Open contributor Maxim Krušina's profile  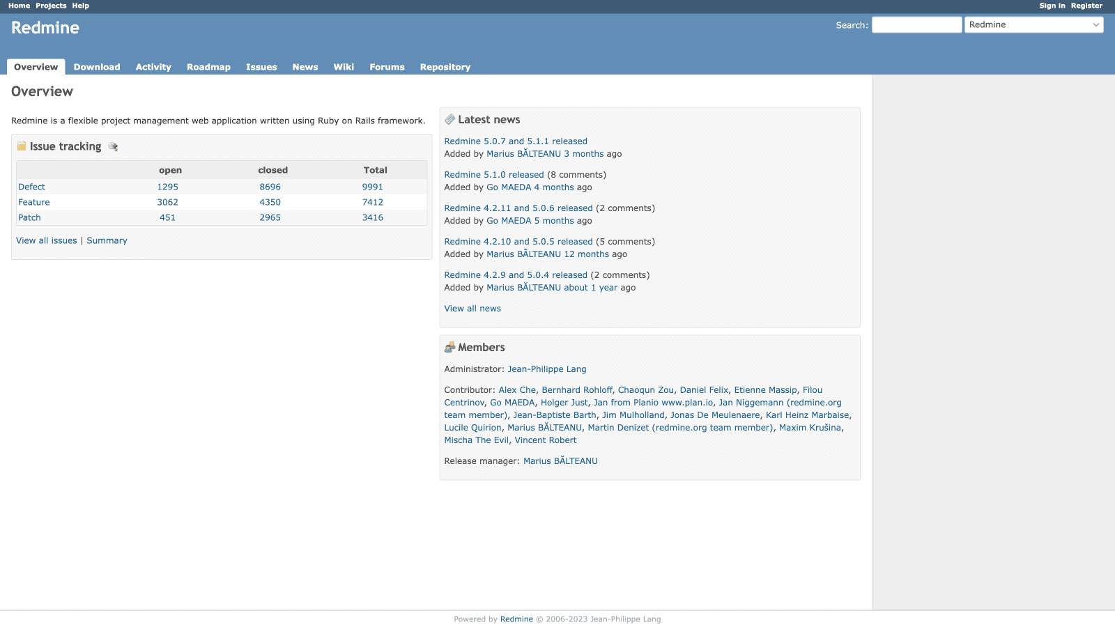810,428
